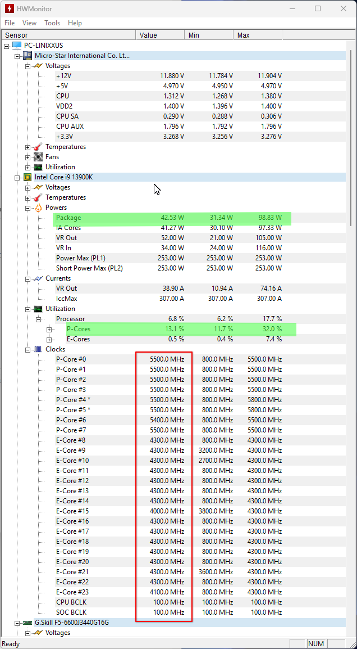Select the CPU AUX voltage row

[x=200, y=126]
